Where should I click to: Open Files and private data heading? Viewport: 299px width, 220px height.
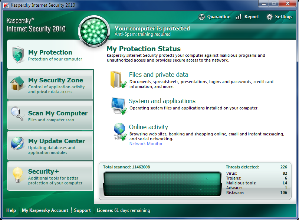[x=158, y=75]
